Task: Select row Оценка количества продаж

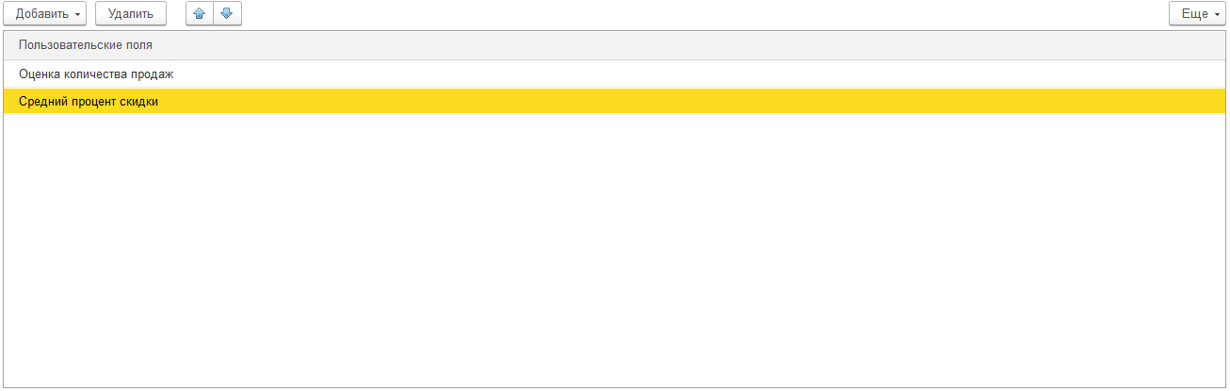Action: (x=615, y=73)
